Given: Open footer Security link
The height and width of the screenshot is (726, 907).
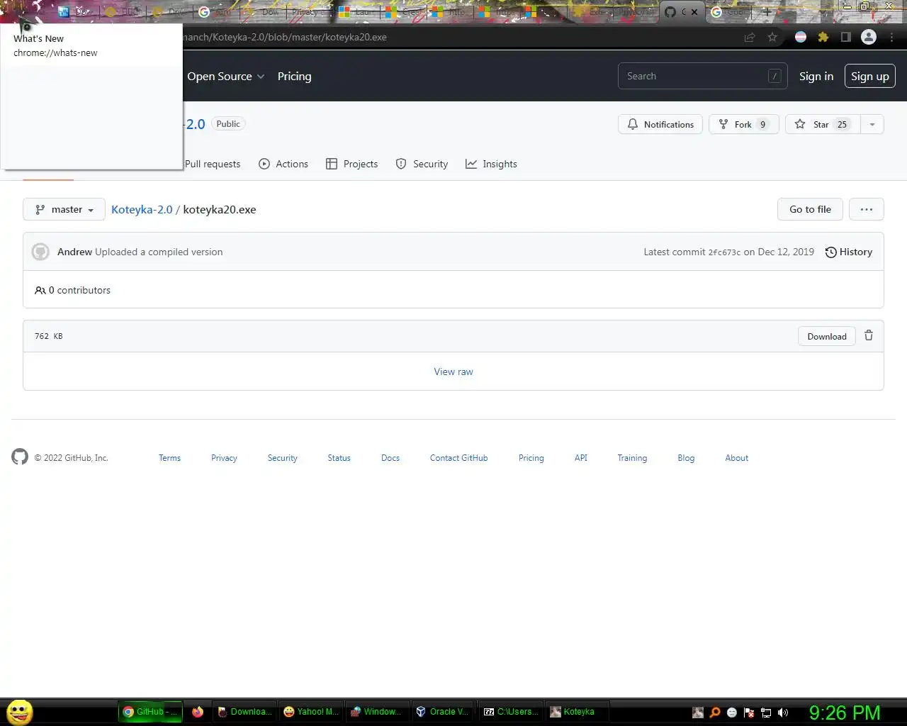Looking at the screenshot, I should point(282,458).
